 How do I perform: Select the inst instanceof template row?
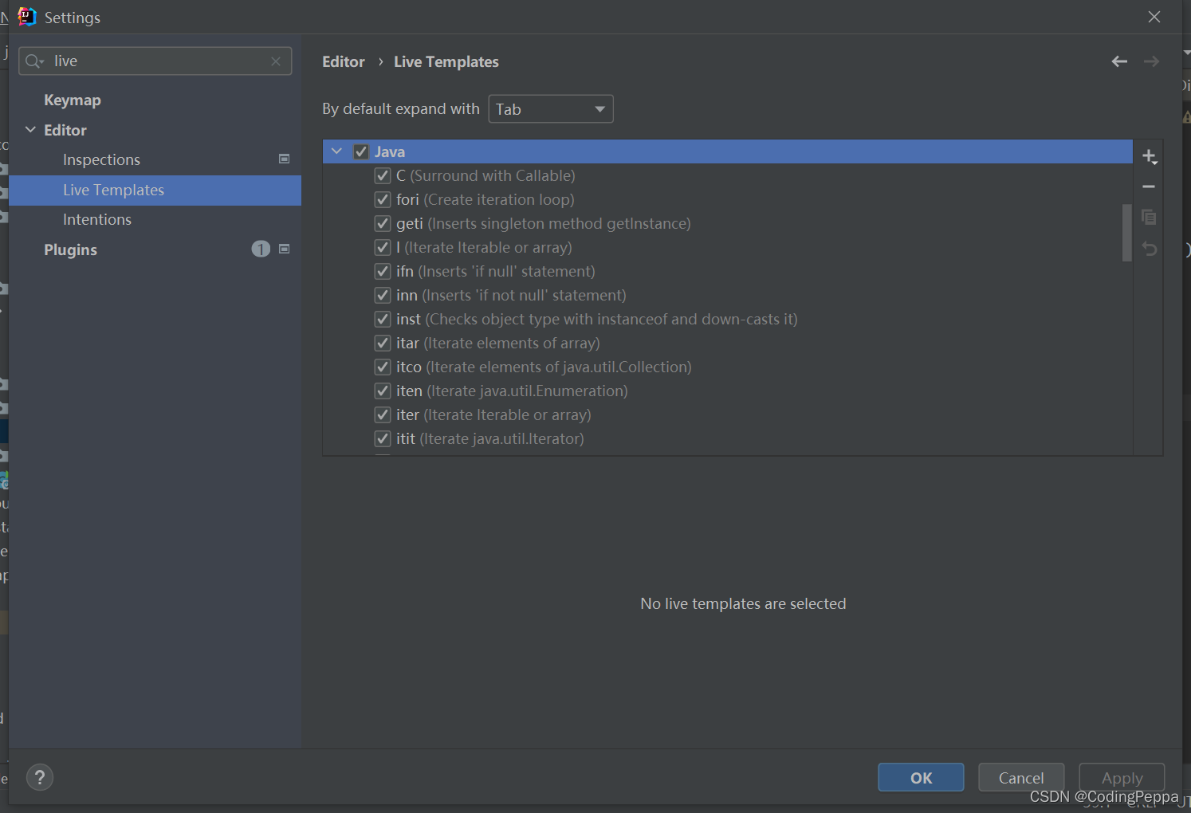coord(728,319)
